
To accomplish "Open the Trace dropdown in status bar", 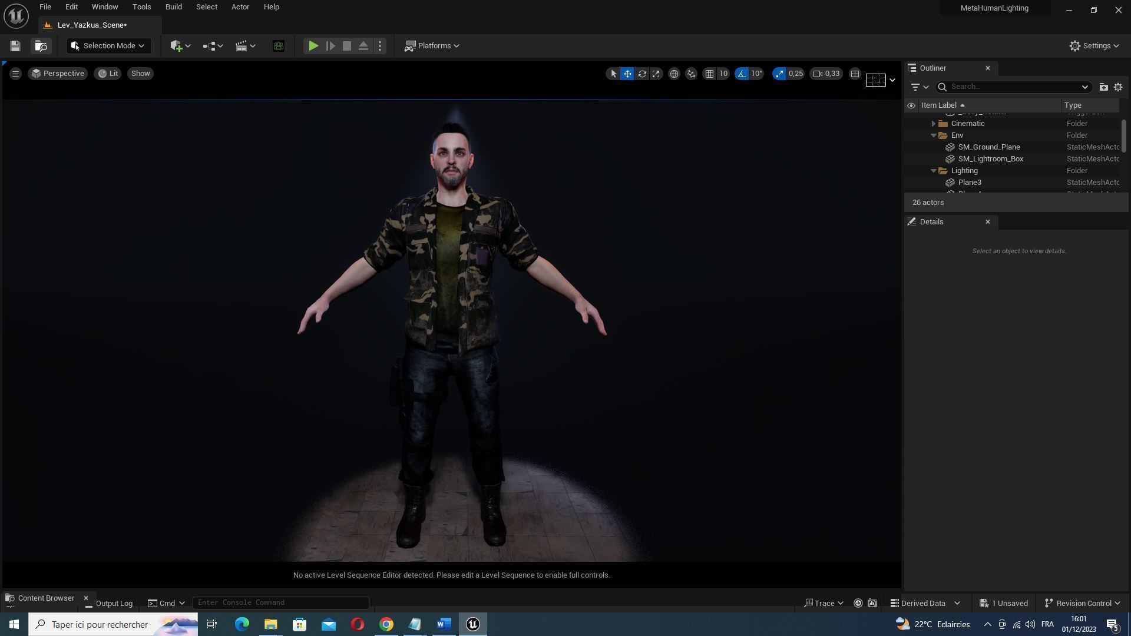I will tap(824, 604).
